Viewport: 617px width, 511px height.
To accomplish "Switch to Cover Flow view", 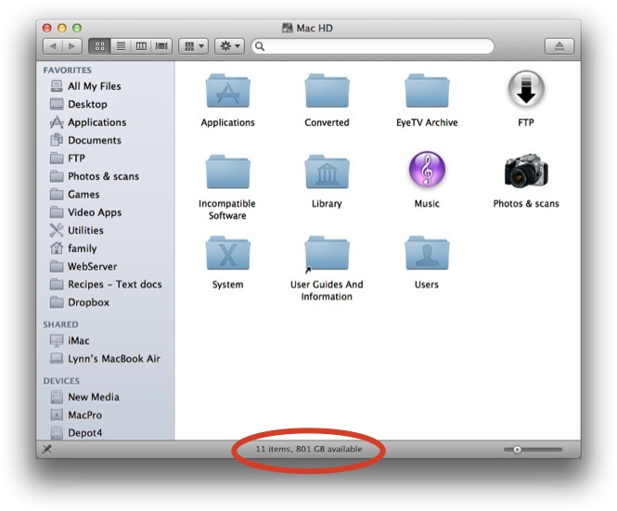I will 161,46.
